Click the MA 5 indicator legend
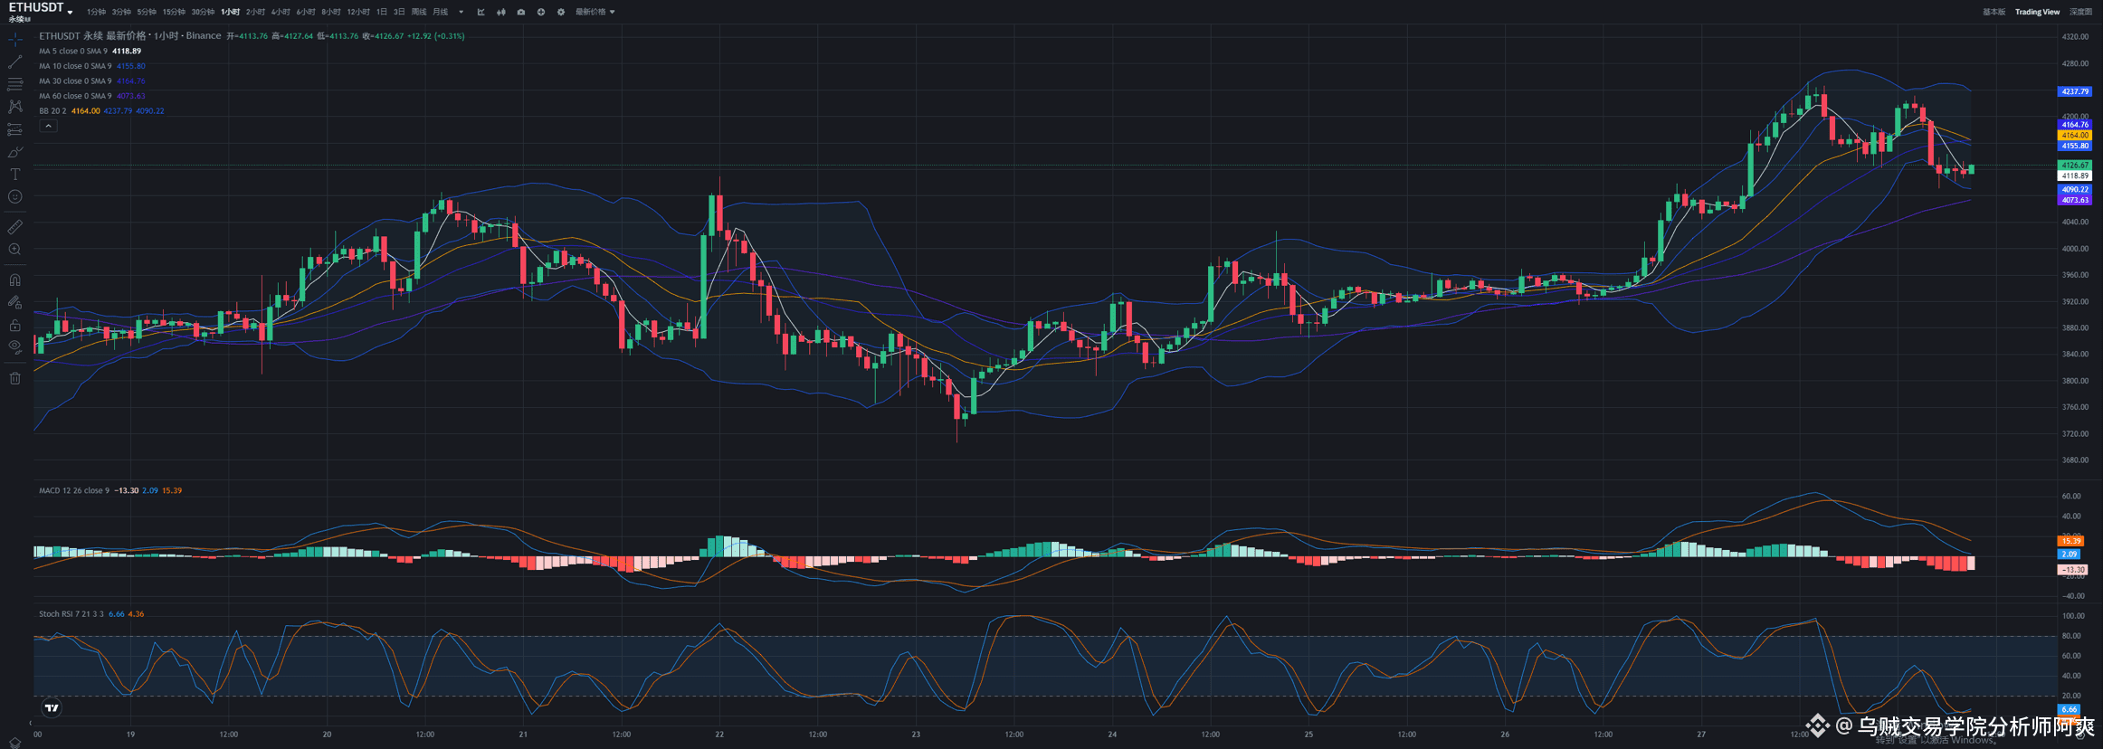The height and width of the screenshot is (749, 2103). click(90, 52)
